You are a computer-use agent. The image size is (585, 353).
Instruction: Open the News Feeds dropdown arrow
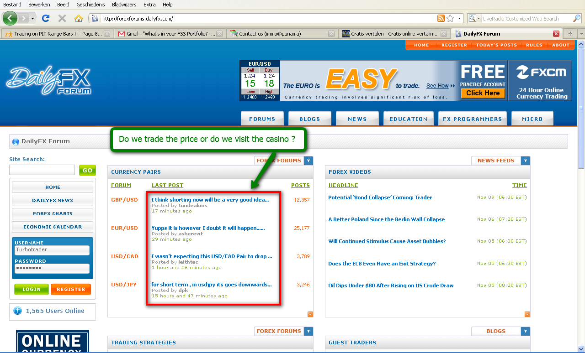(x=526, y=161)
